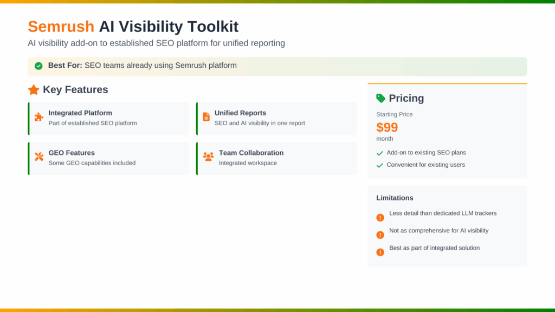Screen dimensions: 555x312
Task: Select the Integrated Platform feature card
Action: pyautogui.click(x=108, y=119)
